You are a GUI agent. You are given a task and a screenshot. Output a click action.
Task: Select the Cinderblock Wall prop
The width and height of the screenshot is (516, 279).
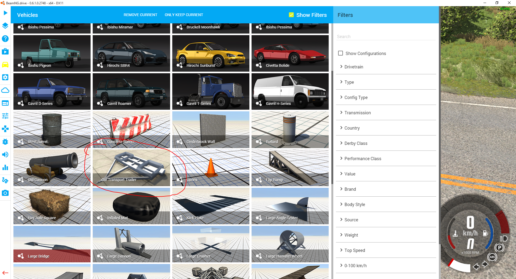coord(211,130)
